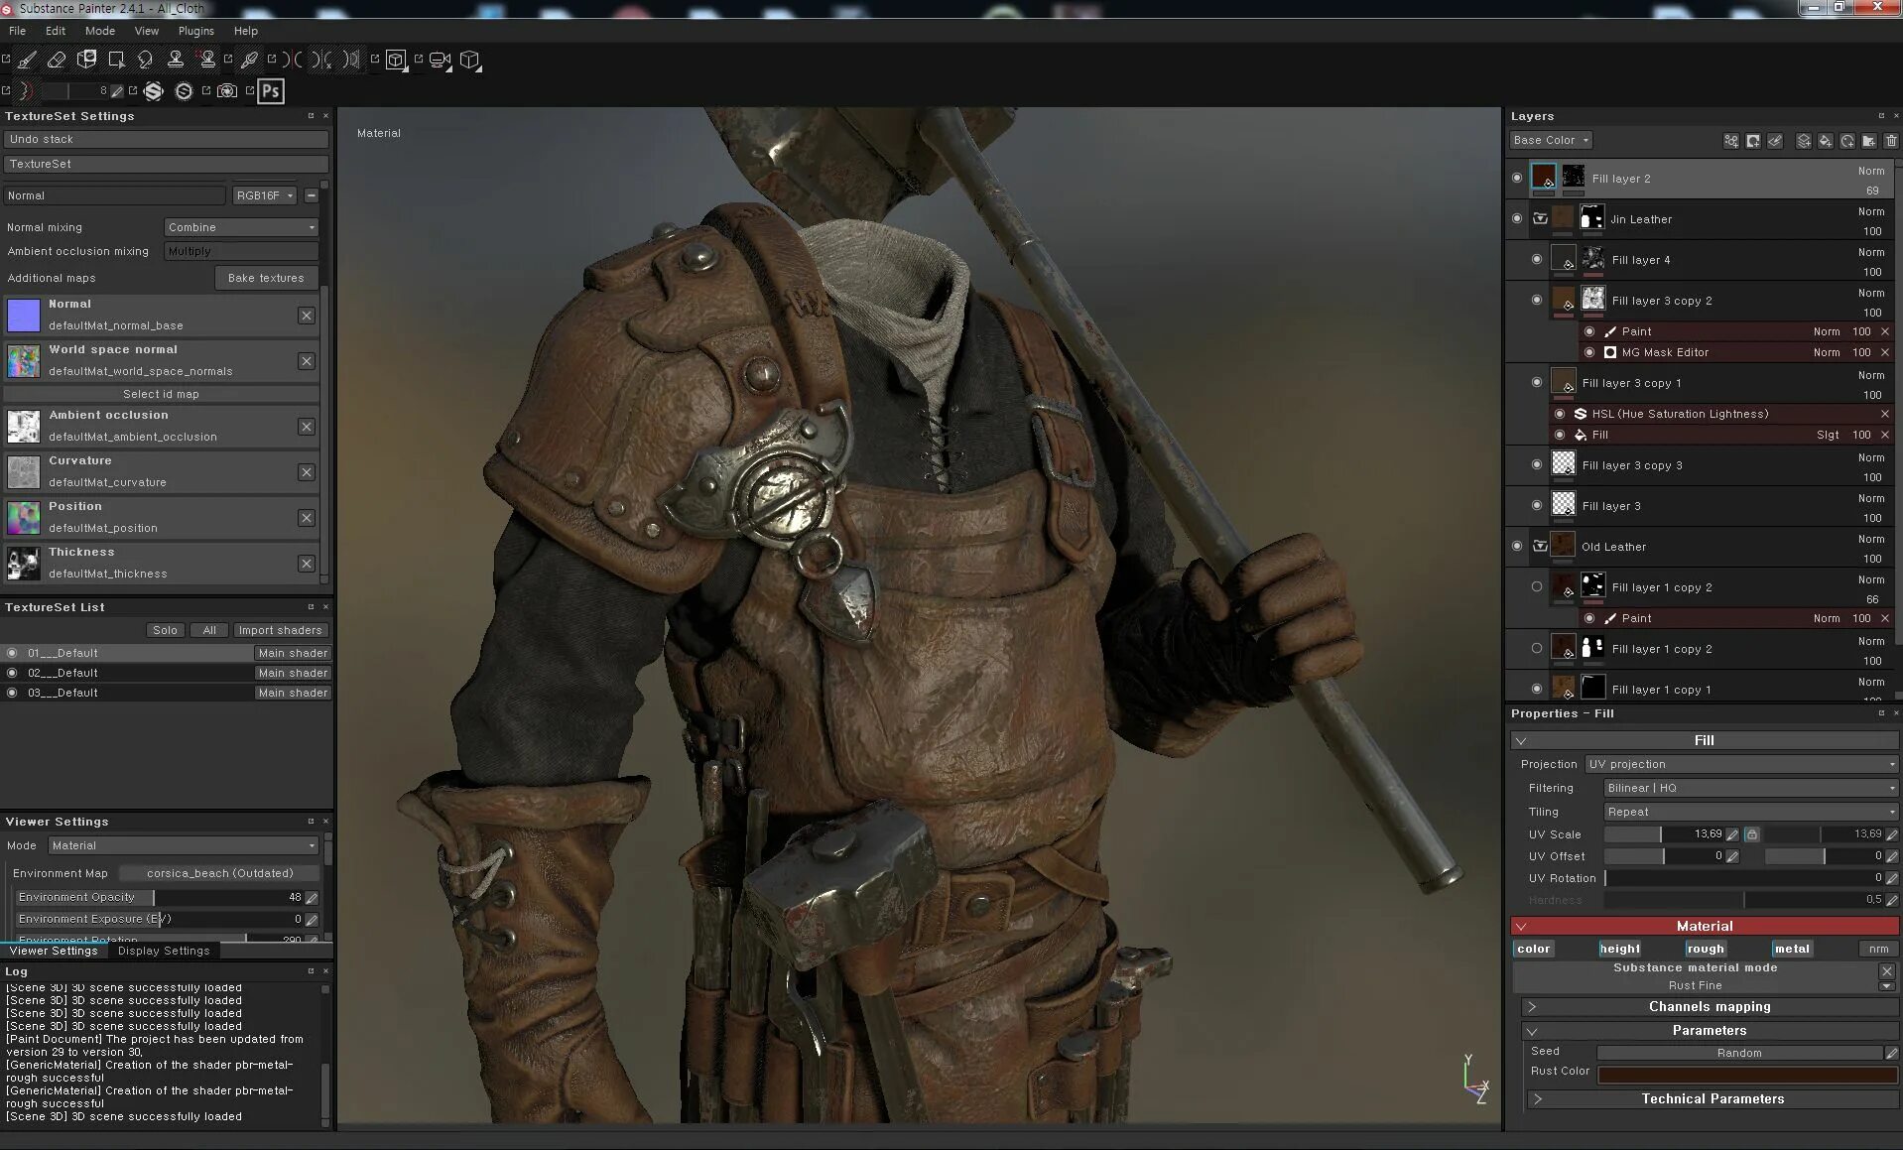Switch to Display Settings tab
1903x1150 pixels.
tap(164, 951)
